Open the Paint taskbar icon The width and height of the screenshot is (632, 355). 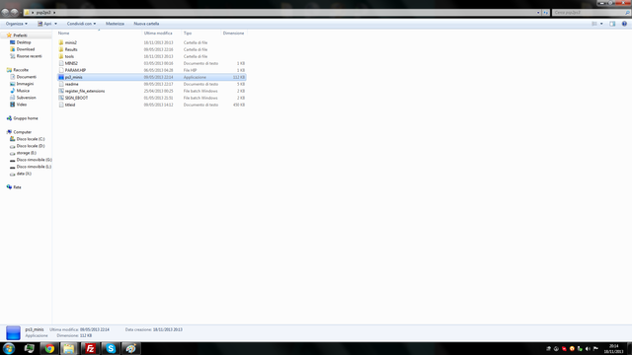130,348
